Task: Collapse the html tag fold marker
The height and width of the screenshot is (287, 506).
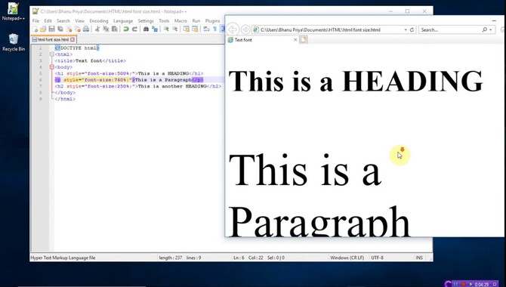Action: (52, 54)
